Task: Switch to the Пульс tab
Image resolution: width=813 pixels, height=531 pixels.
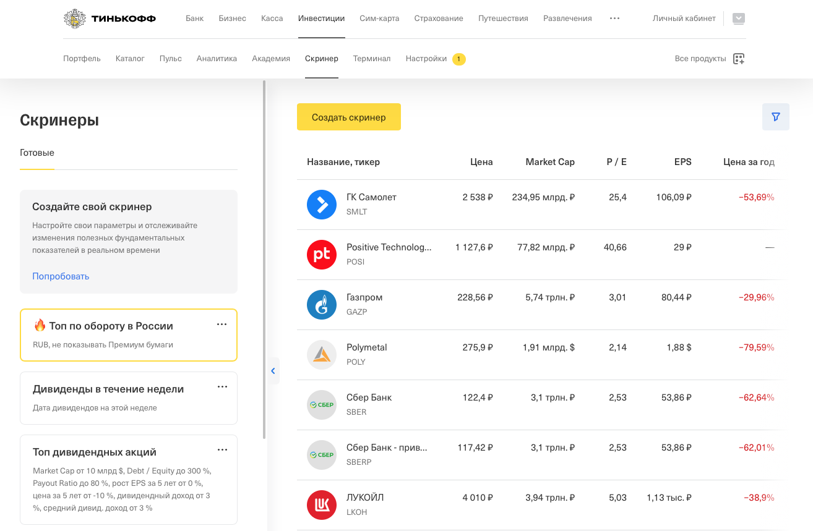Action: tap(171, 59)
